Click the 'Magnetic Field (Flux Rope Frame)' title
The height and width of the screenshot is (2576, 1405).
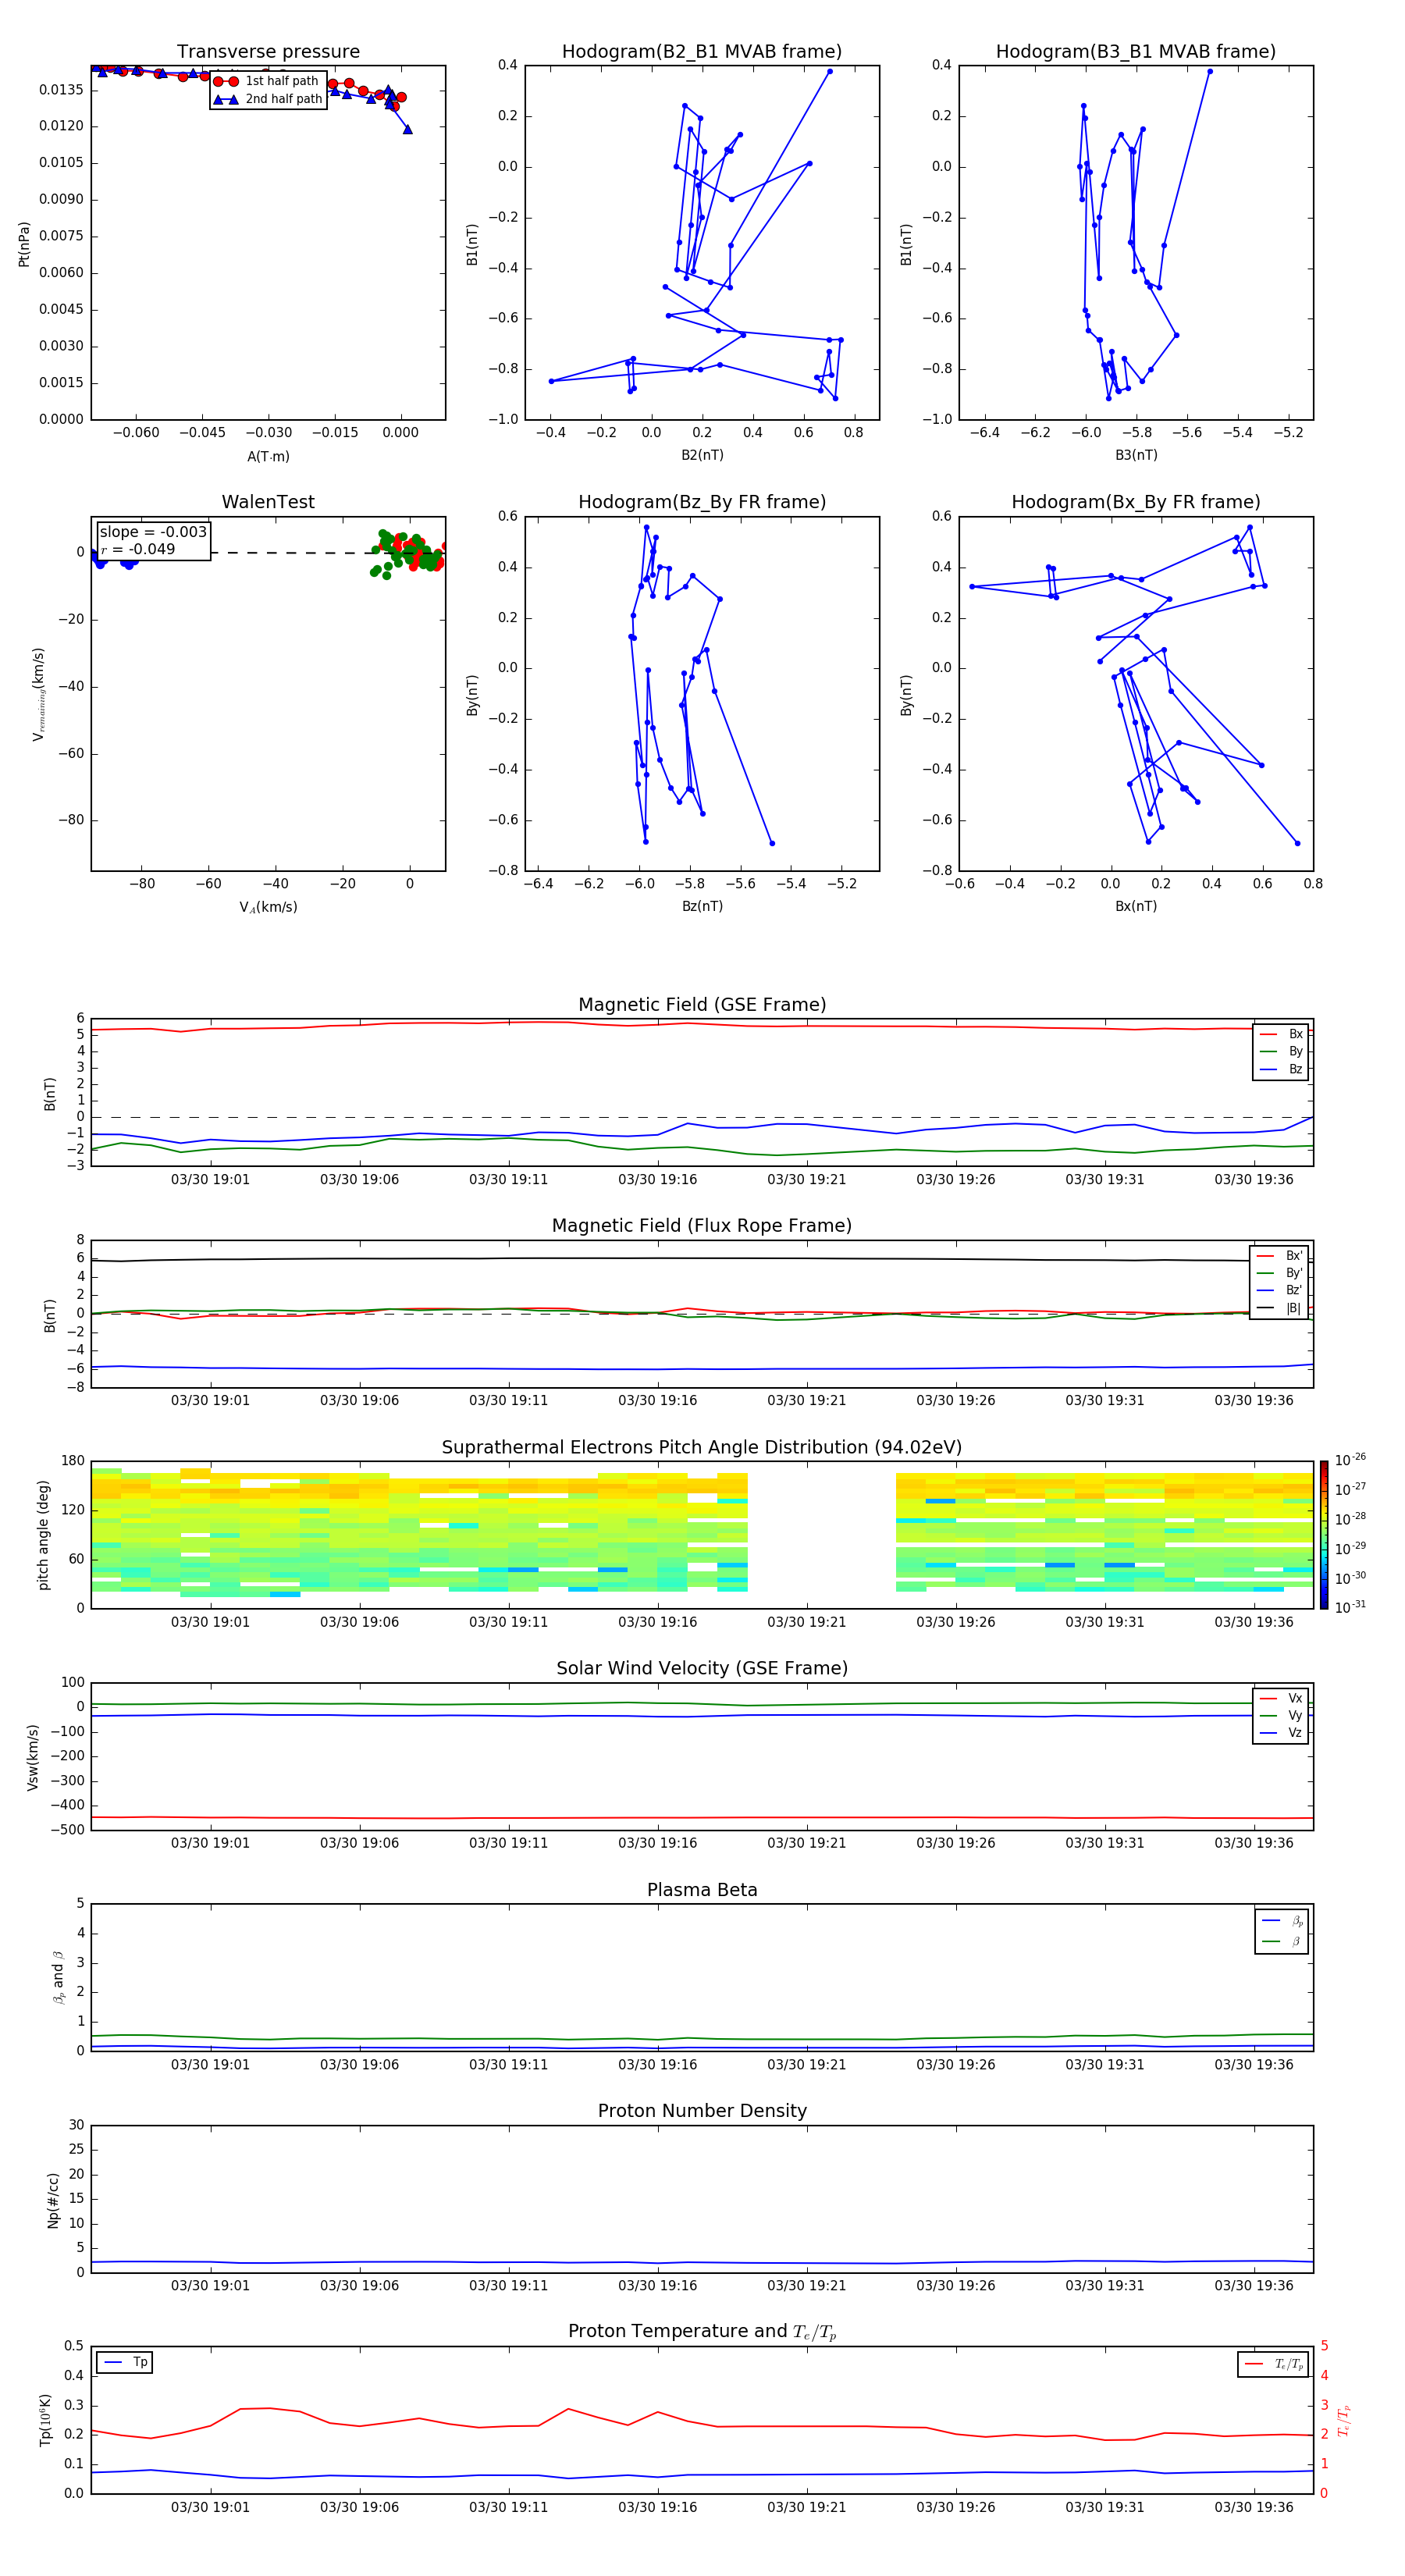702,1226
